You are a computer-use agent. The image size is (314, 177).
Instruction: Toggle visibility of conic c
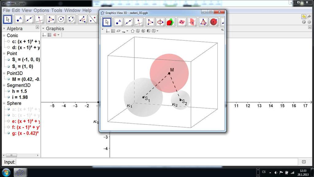click(8, 41)
